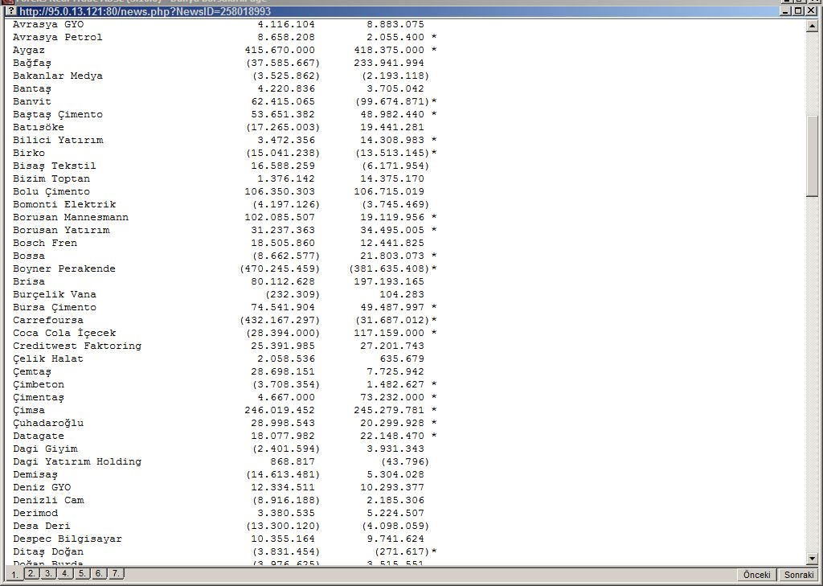This screenshot has width=823, height=586.
Task: Select the Boyner Perakende row name
Action: click(x=64, y=268)
